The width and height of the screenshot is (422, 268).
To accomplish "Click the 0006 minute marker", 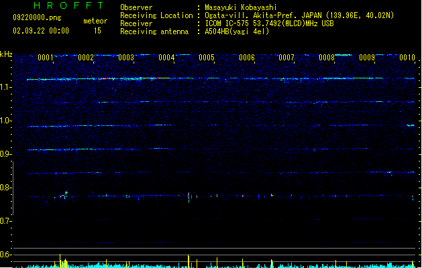I will (247, 58).
